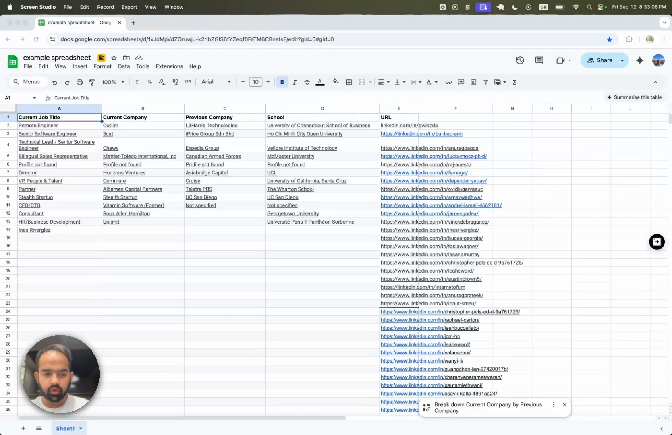Screen dimensions: 672x435
Task: Click the Summarise this table button
Action: (634, 97)
